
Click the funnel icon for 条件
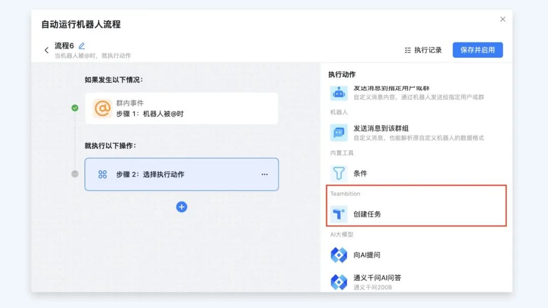click(338, 173)
